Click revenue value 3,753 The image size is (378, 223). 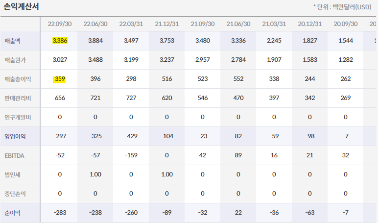(x=167, y=41)
